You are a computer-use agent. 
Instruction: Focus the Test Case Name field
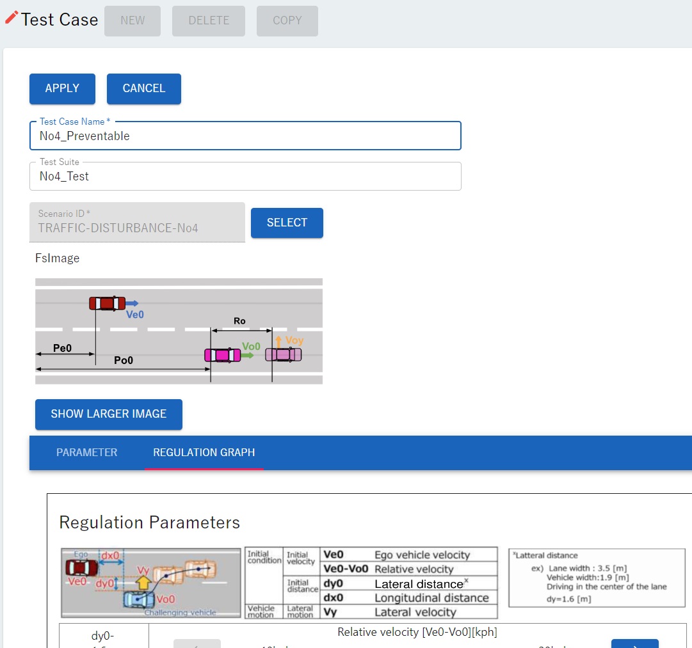pyautogui.click(x=245, y=136)
